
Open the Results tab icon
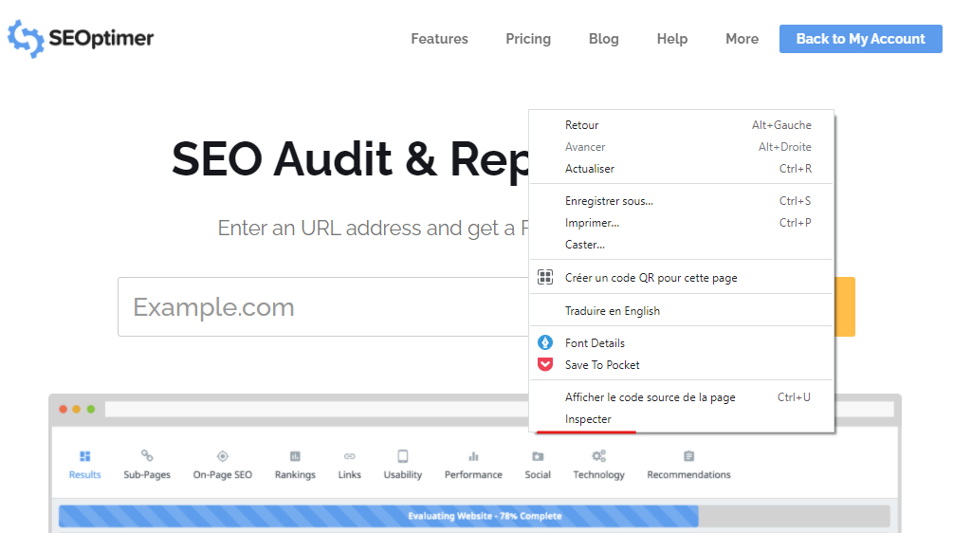tap(85, 456)
